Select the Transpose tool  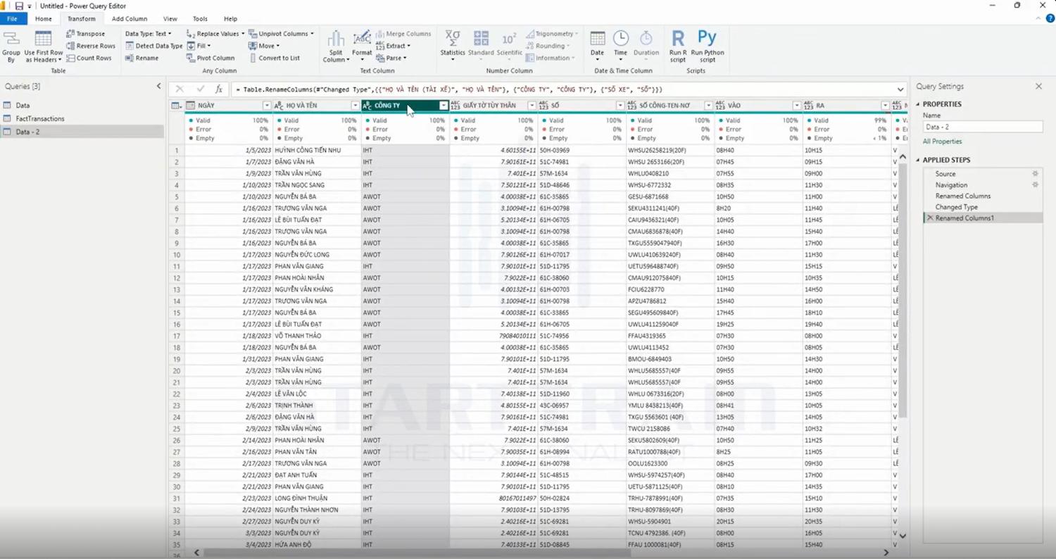click(x=85, y=34)
